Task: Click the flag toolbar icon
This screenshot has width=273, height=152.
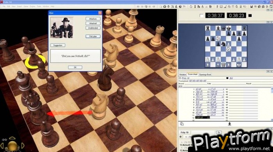Action: click(184, 7)
